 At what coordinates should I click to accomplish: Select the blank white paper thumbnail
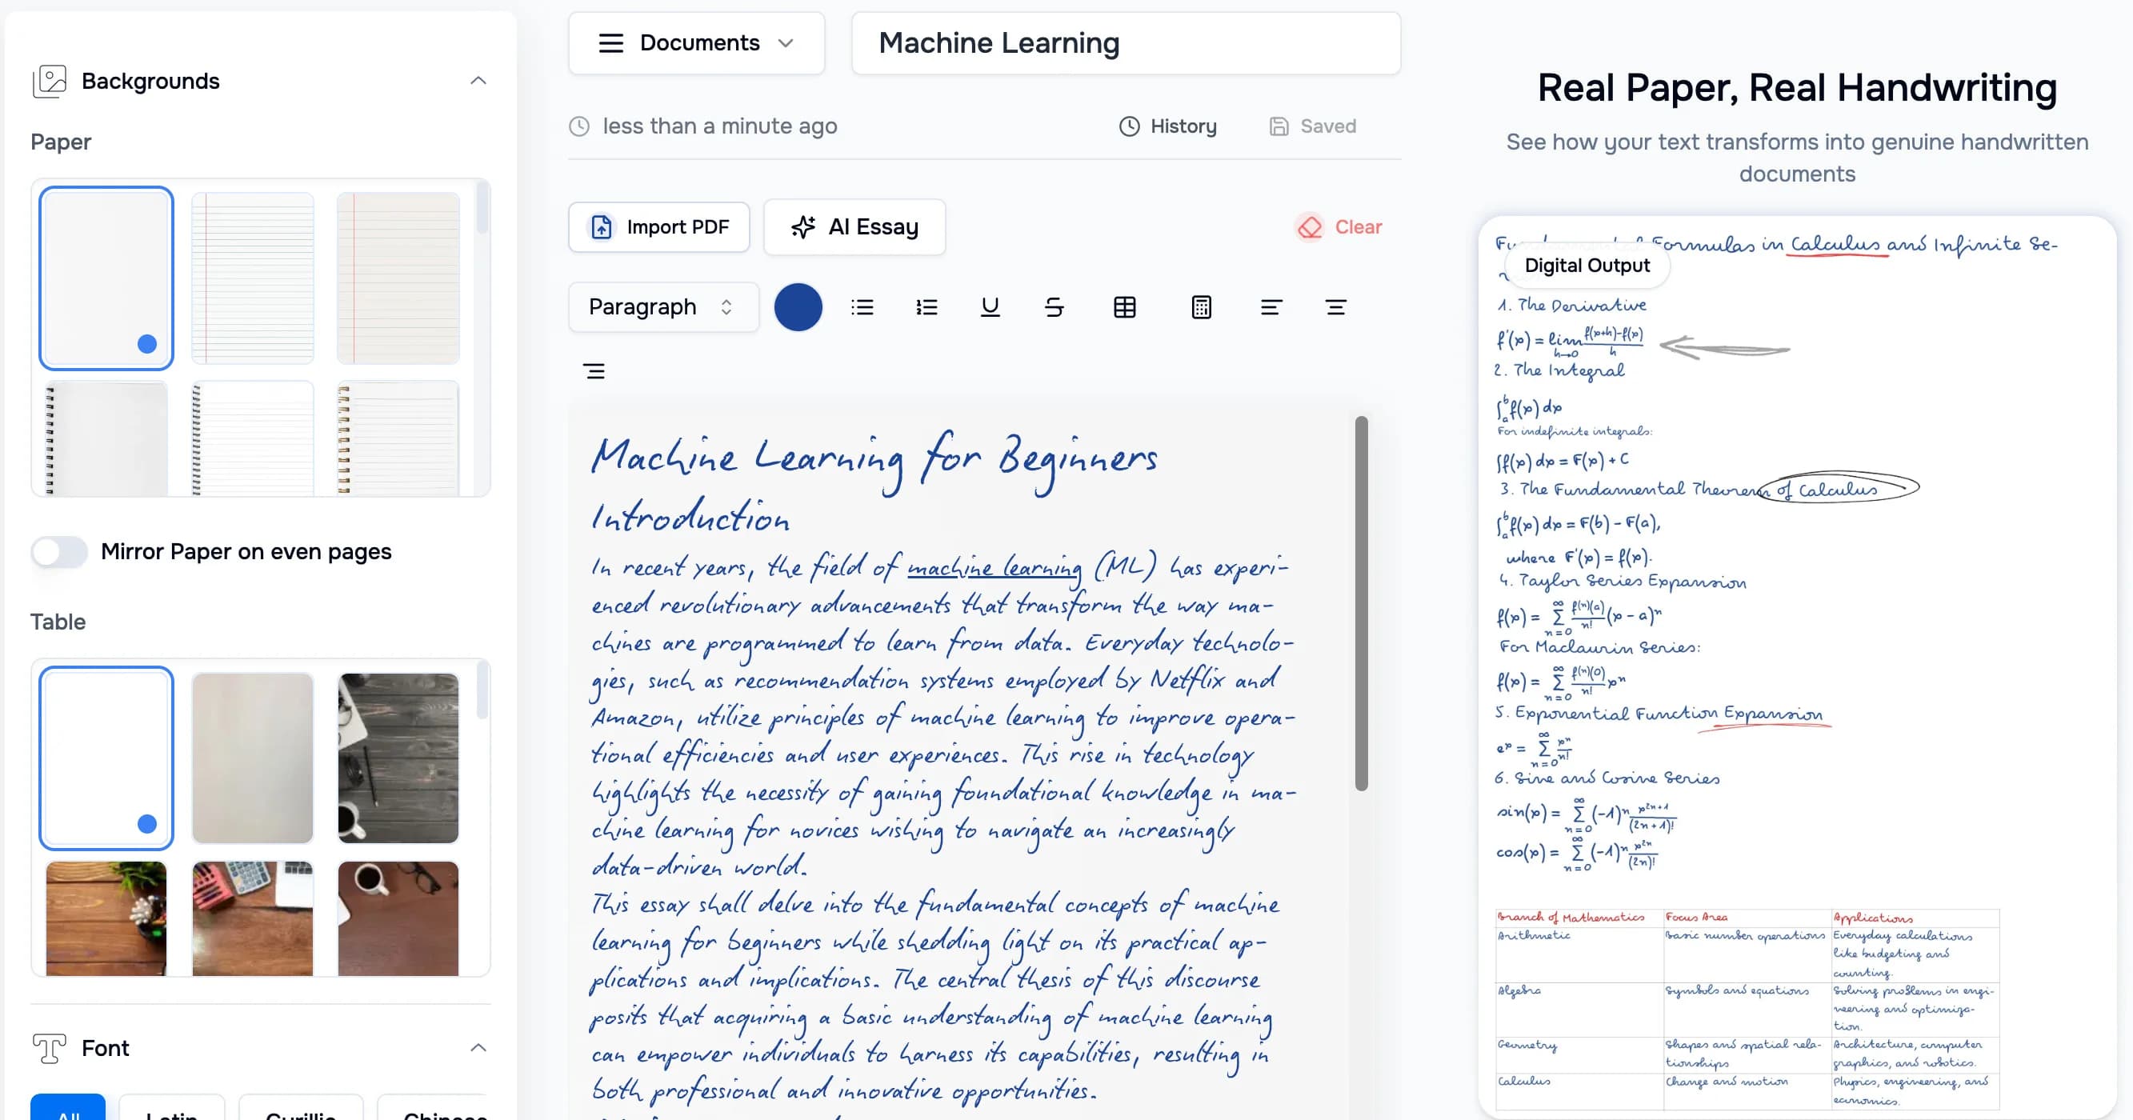click(106, 278)
